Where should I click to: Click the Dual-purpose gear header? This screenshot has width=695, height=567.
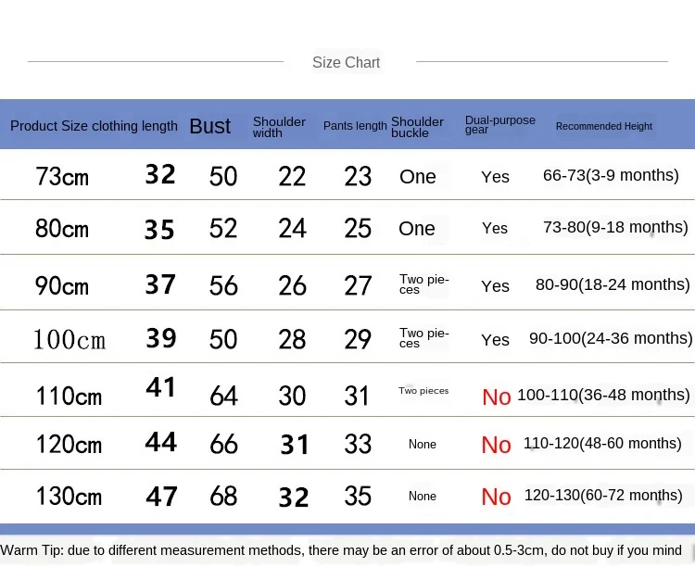[500, 124]
